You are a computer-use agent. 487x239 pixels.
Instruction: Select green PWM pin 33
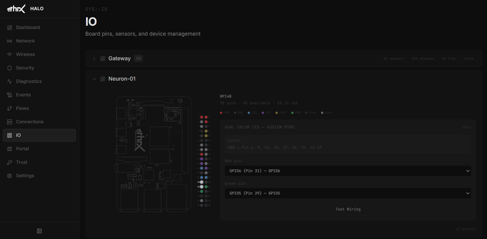click(x=202, y=191)
